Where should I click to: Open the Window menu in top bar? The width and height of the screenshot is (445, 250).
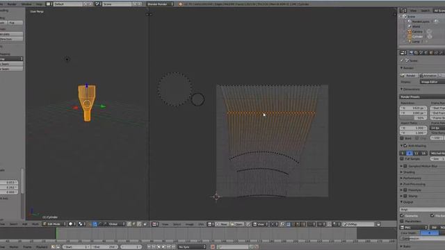(x=26, y=4)
